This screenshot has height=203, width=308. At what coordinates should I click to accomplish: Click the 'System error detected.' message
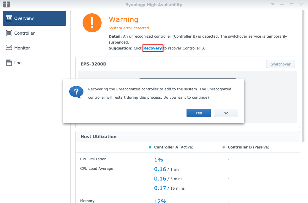click(x=129, y=28)
